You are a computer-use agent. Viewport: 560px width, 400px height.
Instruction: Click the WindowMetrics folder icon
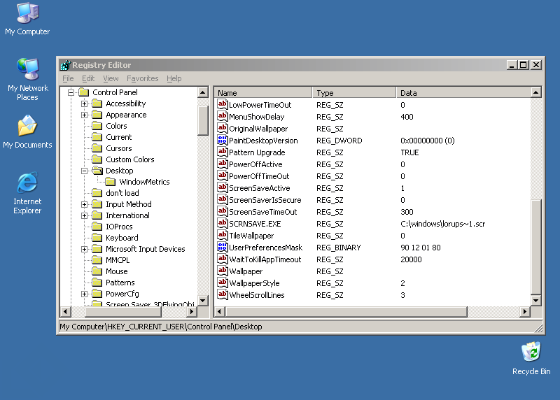click(x=111, y=182)
